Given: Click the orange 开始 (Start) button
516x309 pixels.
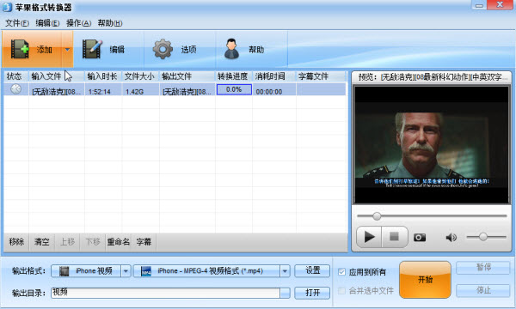Looking at the screenshot, I should [x=425, y=280].
